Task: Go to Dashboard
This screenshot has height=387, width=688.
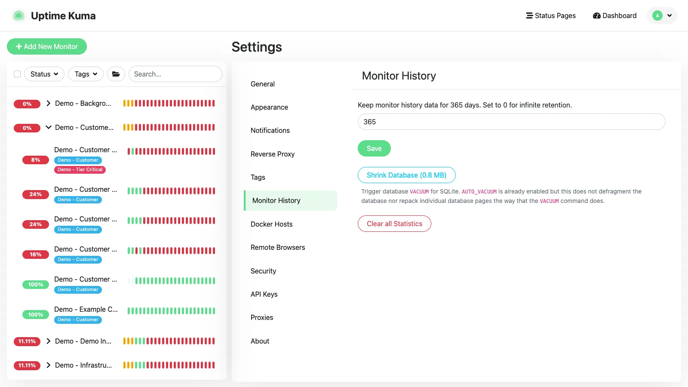Action: coord(614,15)
